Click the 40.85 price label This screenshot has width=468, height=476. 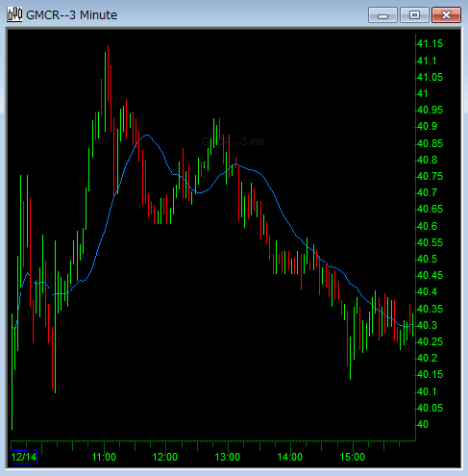tap(431, 143)
